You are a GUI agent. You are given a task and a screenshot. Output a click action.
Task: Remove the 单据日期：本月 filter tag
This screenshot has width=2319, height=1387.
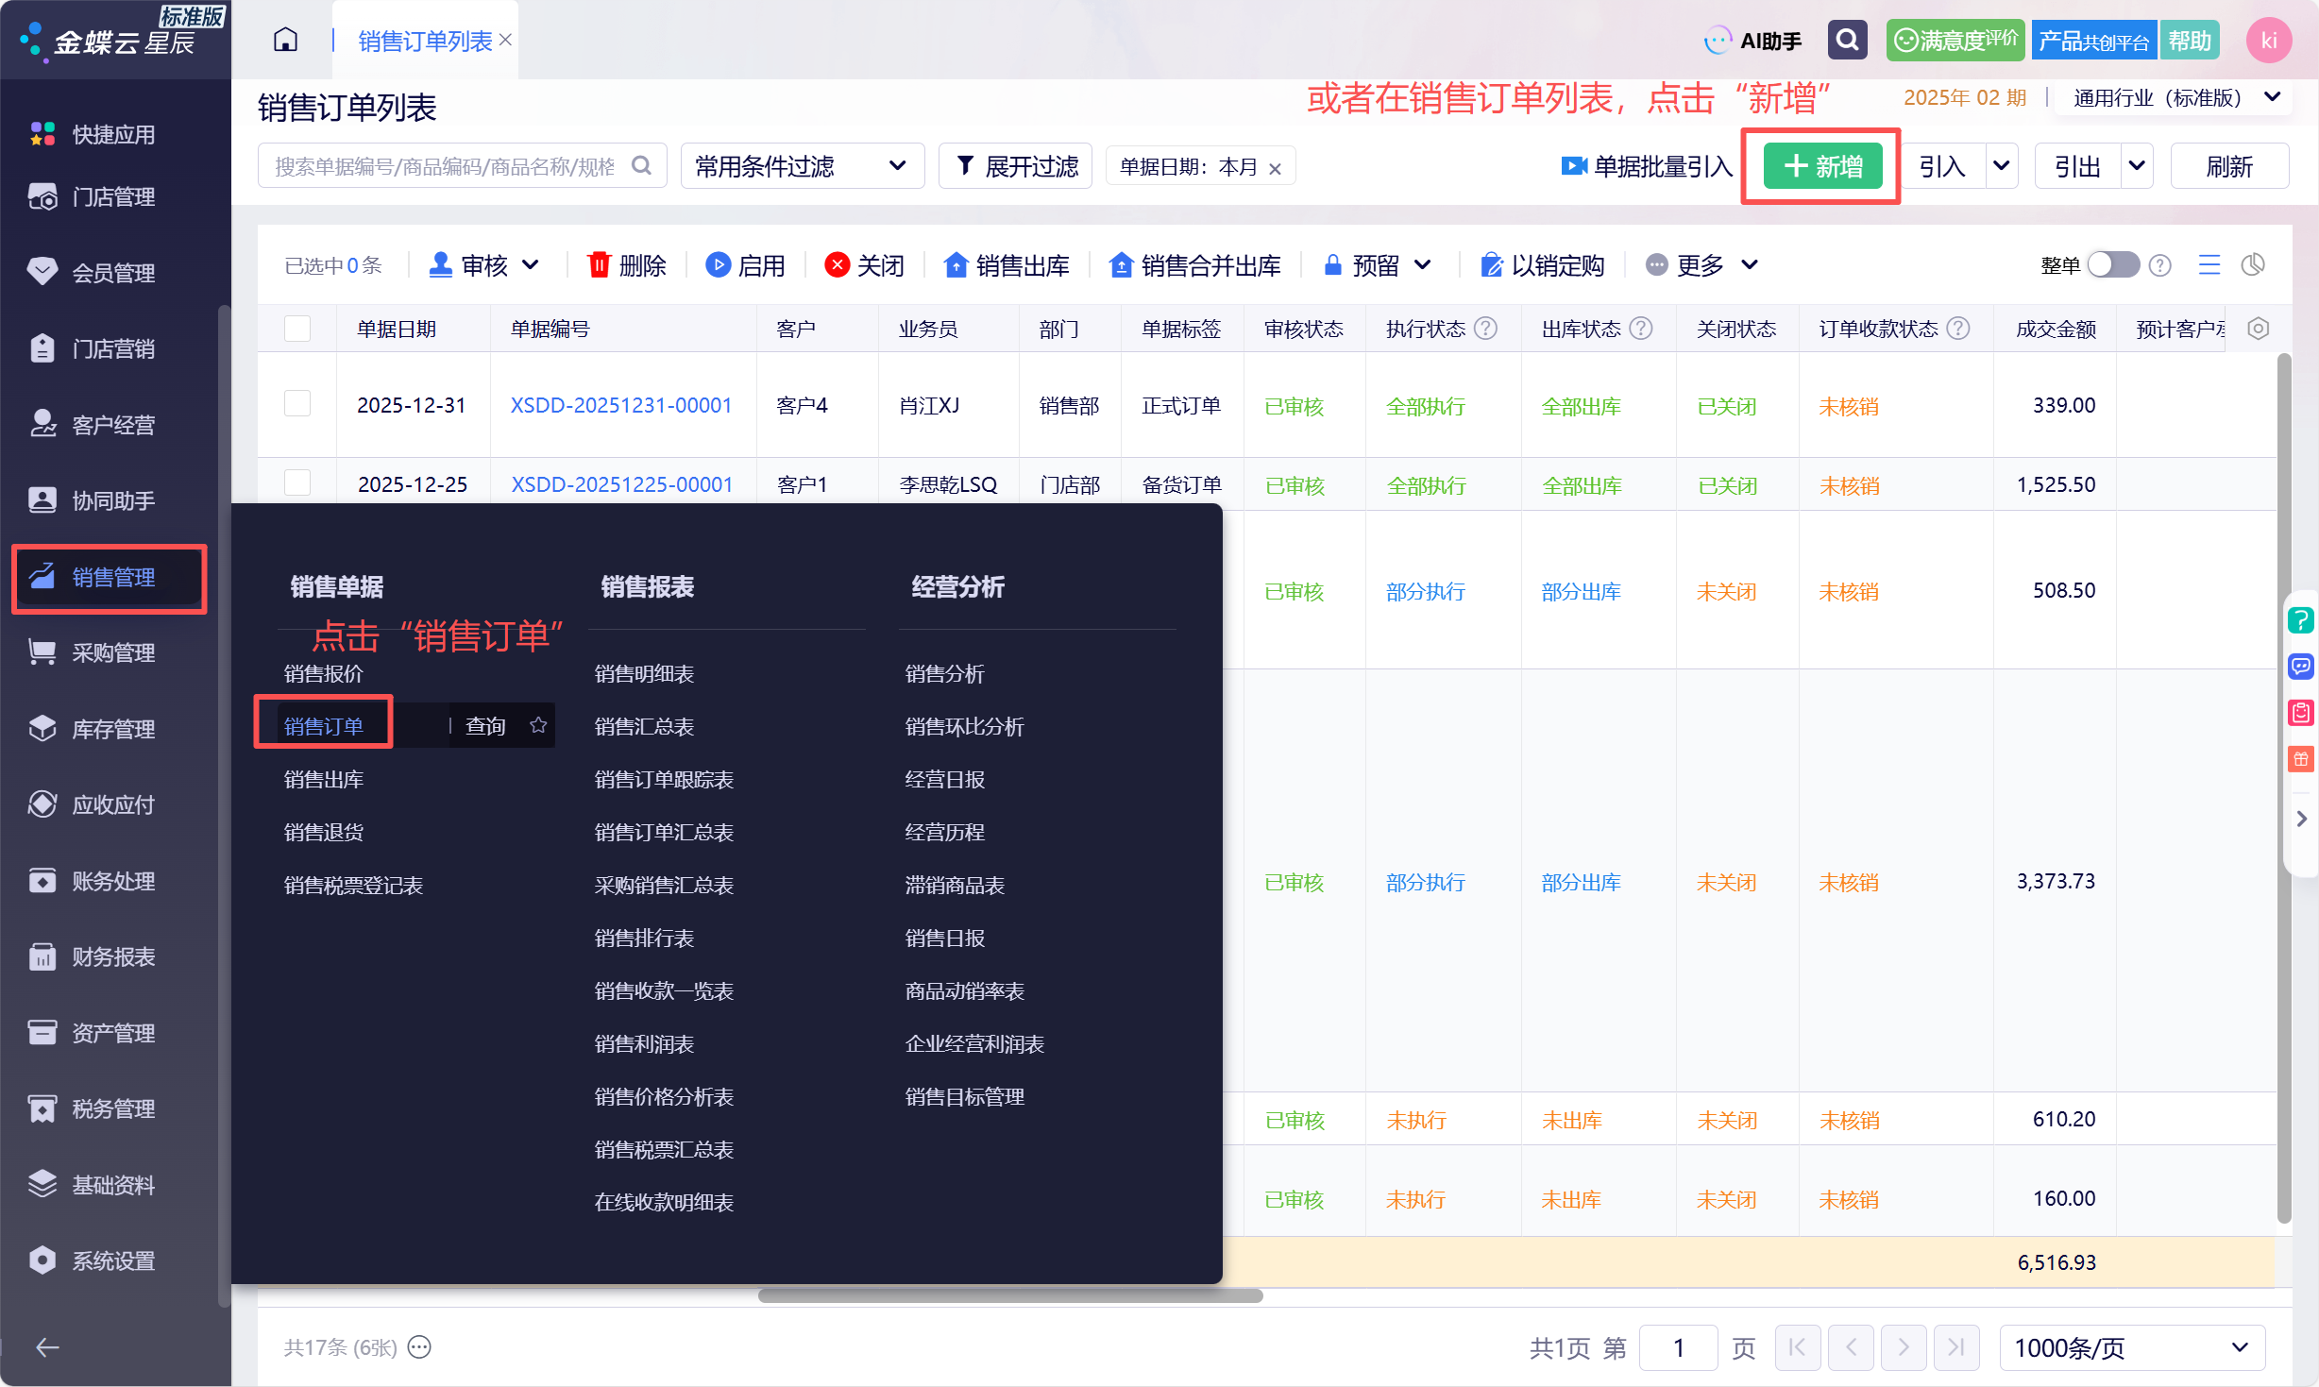(1275, 168)
